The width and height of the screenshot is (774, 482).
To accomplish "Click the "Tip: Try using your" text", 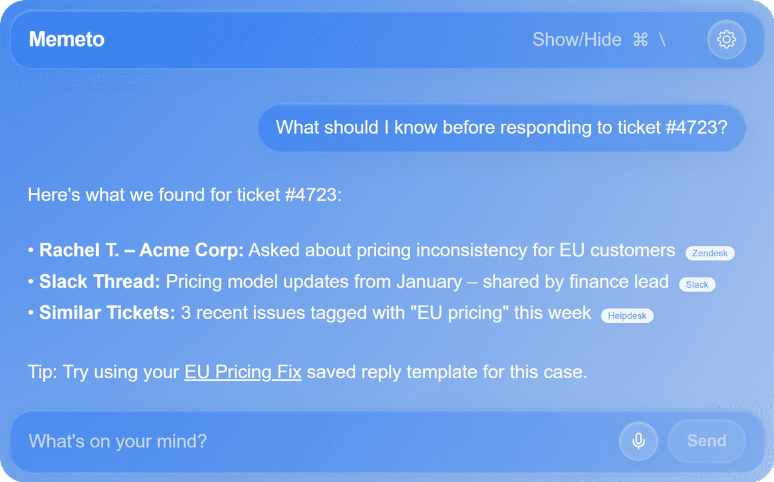I will click(x=103, y=372).
